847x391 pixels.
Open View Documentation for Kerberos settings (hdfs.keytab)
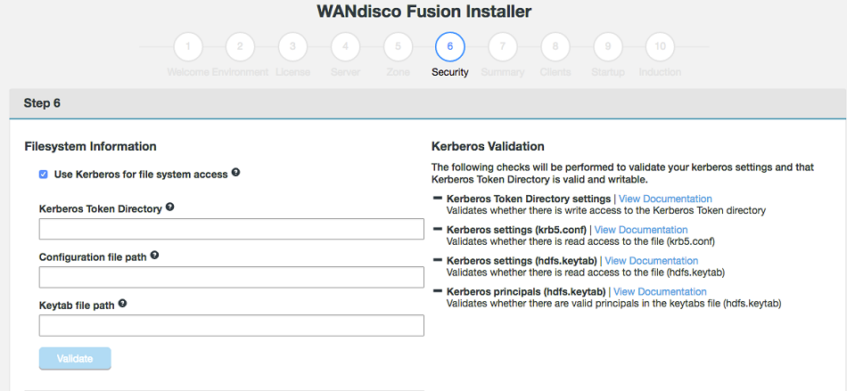[x=652, y=261]
